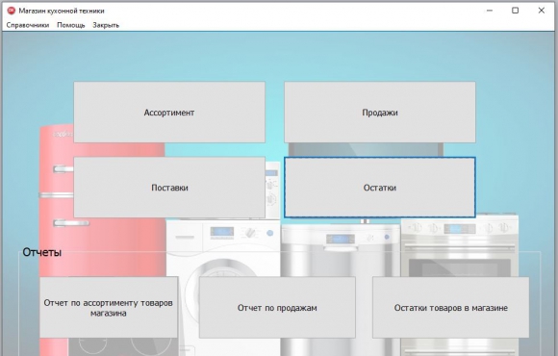Viewport: 558px width, 356px height.
Task: Click the focused Остатки button
Action: (380, 188)
